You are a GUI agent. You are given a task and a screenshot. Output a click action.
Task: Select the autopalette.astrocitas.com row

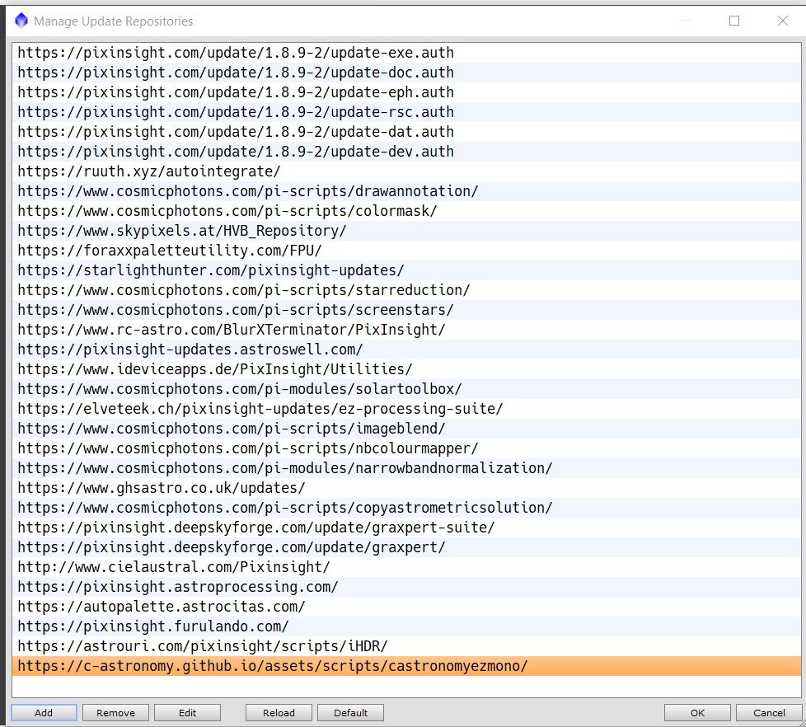(x=406, y=607)
